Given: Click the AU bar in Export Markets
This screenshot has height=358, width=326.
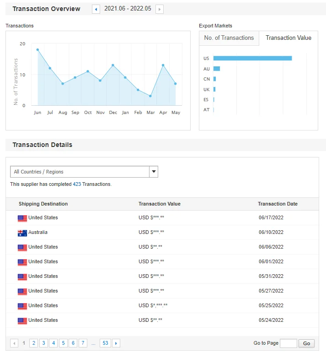Looking at the screenshot, I should pyautogui.click(x=216, y=69).
